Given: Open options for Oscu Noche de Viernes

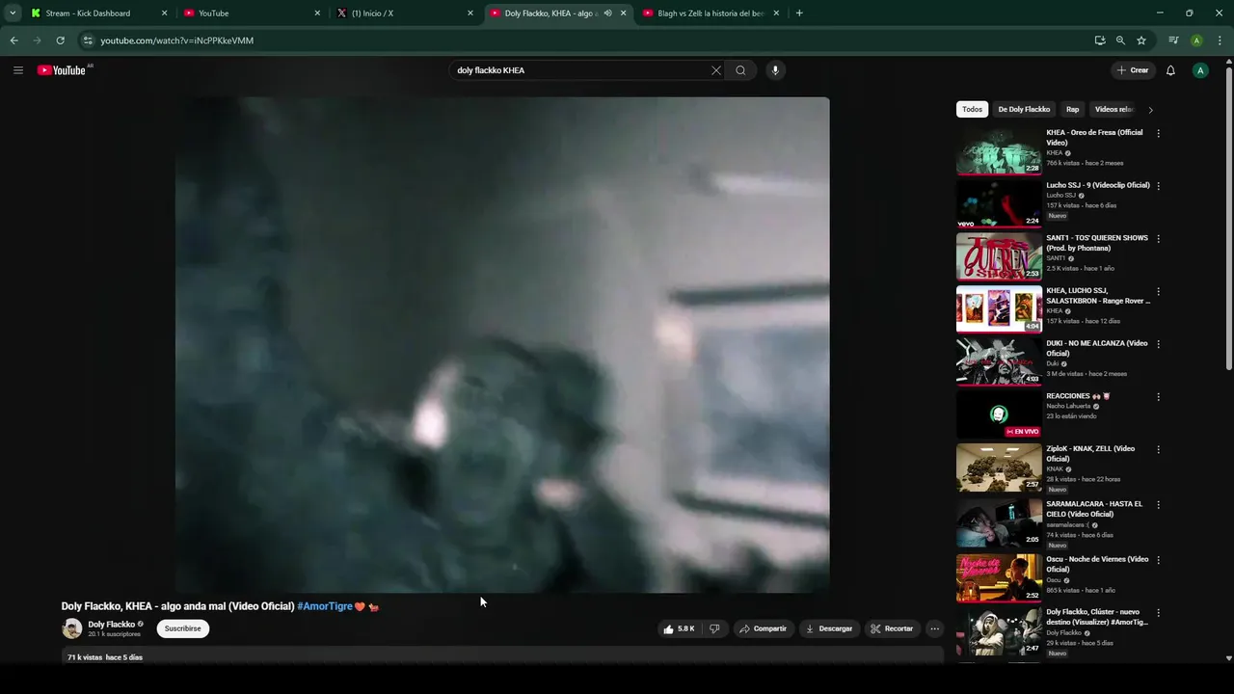Looking at the screenshot, I should (x=1158, y=560).
